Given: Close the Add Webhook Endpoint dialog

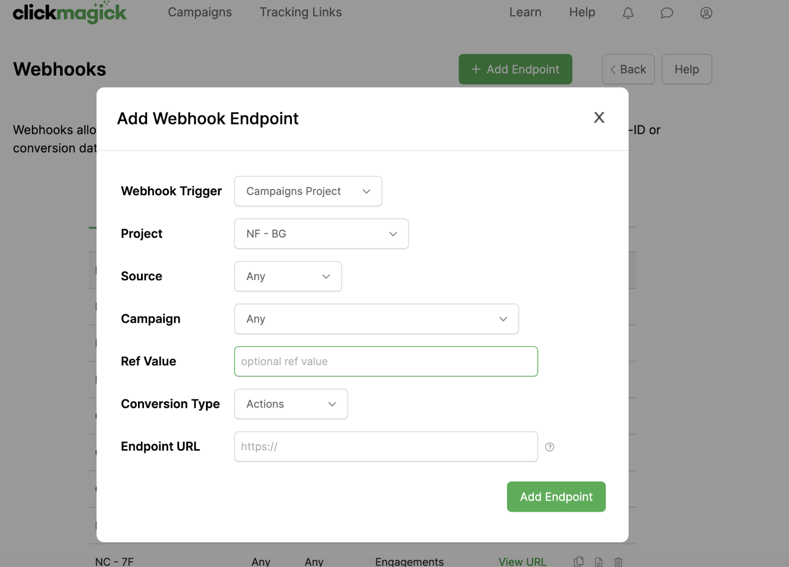Looking at the screenshot, I should click(x=599, y=118).
